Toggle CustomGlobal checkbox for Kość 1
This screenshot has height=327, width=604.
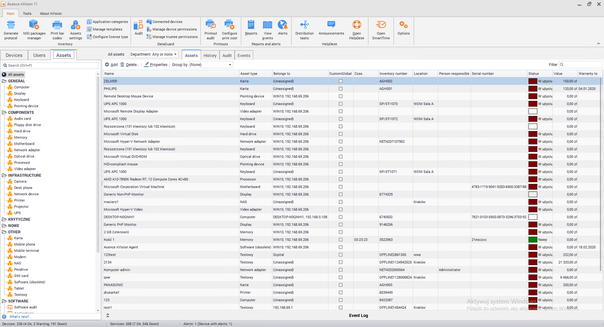point(340,240)
